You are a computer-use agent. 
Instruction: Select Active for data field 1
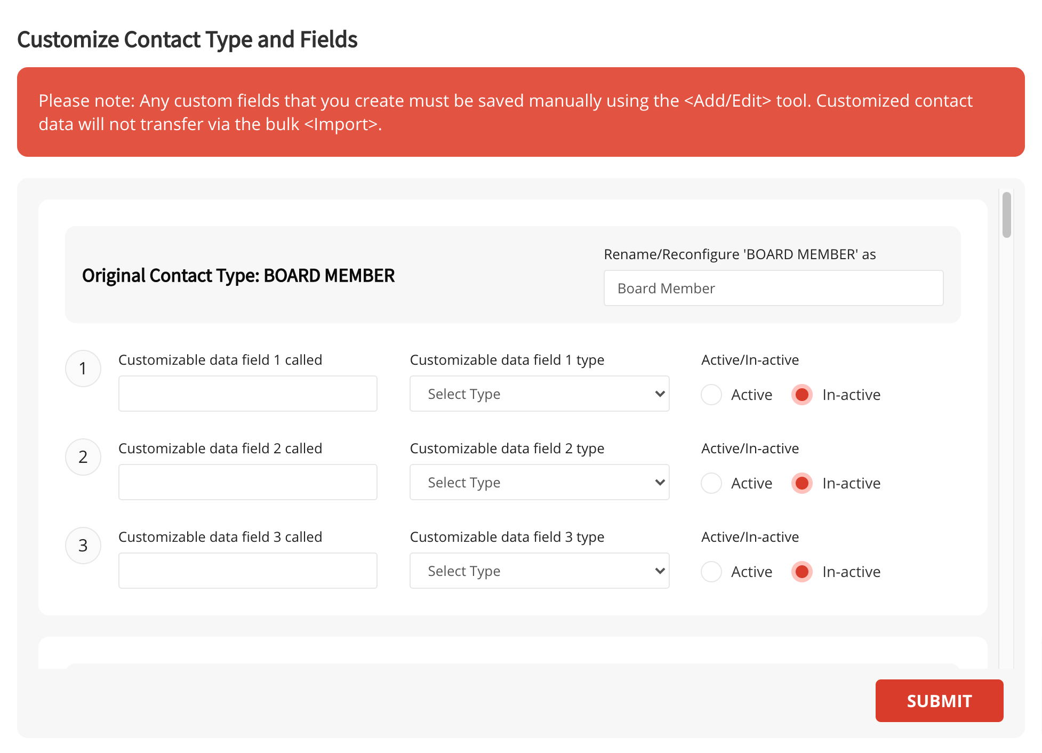click(711, 395)
